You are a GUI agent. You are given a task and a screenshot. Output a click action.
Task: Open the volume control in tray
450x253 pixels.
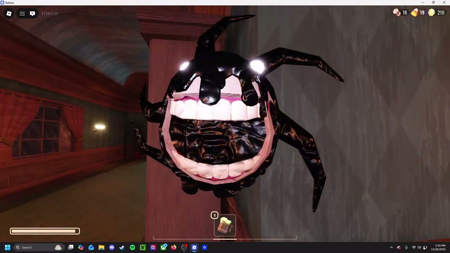[x=419, y=247]
